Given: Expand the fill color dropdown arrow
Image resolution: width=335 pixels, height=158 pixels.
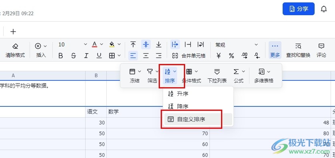Looking at the screenshot, I should click(x=119, y=44).
